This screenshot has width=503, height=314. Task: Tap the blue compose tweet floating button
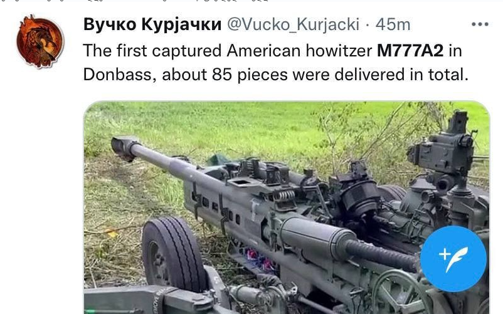point(453,259)
